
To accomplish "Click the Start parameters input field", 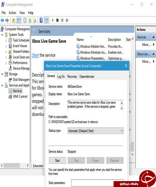I will [x=98, y=183].
